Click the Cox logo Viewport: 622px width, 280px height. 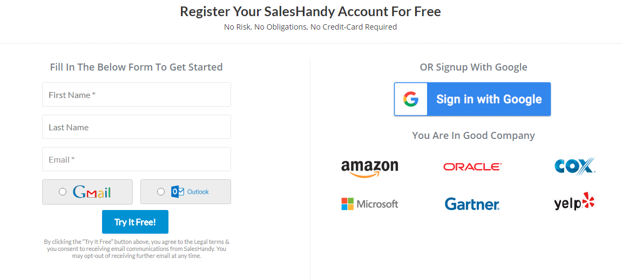pyautogui.click(x=574, y=166)
